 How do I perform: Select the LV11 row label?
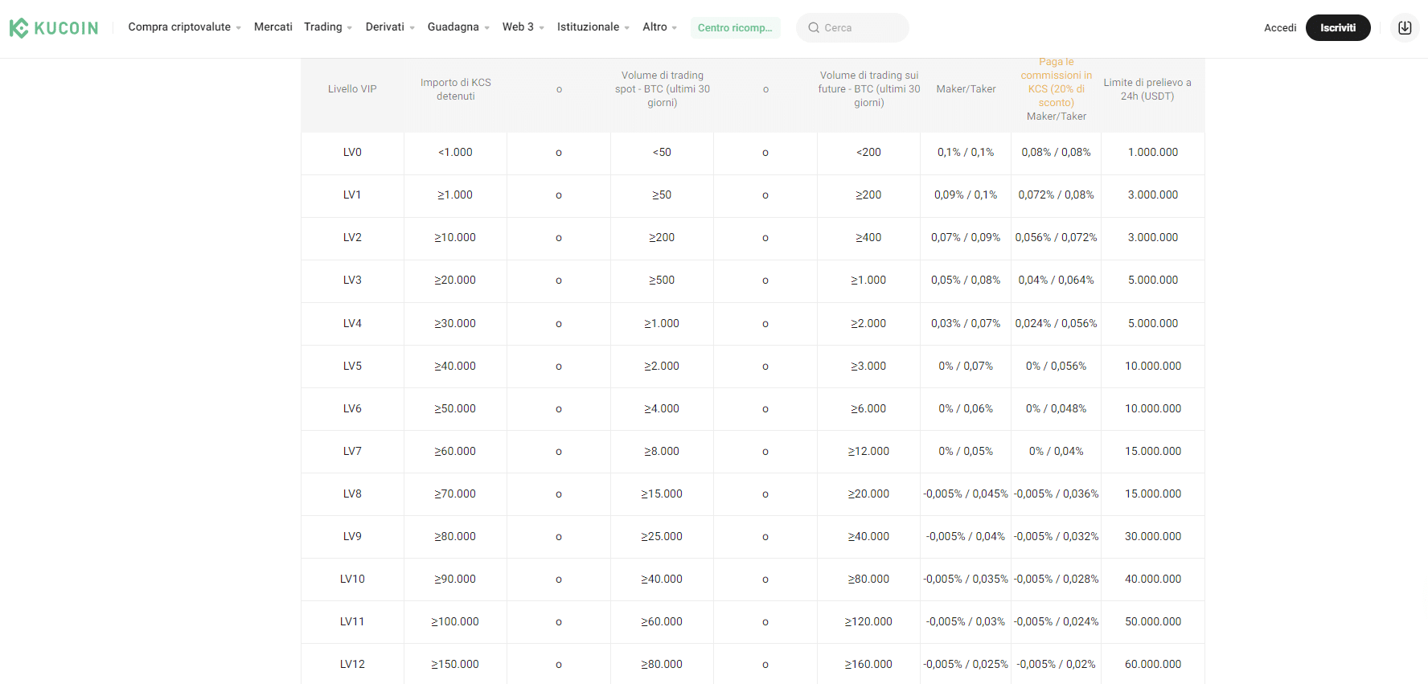[x=352, y=622]
